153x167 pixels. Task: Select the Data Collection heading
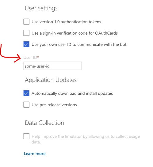tap(44, 123)
